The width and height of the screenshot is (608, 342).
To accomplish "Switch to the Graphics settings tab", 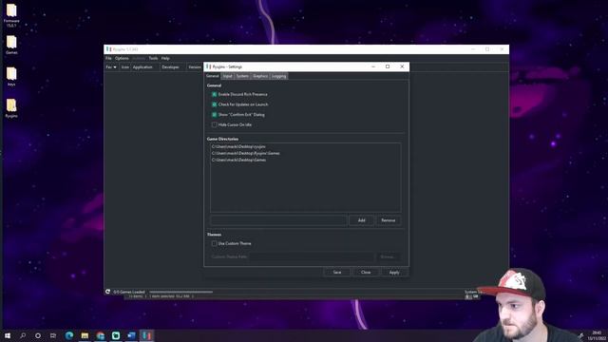I will pyautogui.click(x=260, y=76).
